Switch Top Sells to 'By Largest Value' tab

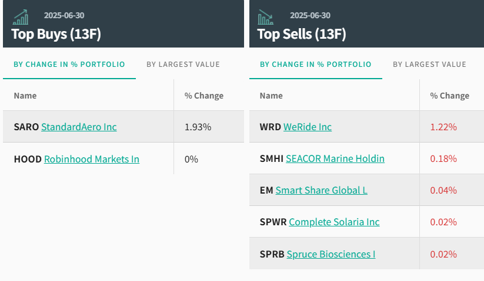point(429,65)
